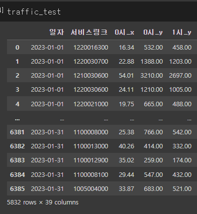Click the value 683.00
The image size is (197, 214).
coord(153,189)
